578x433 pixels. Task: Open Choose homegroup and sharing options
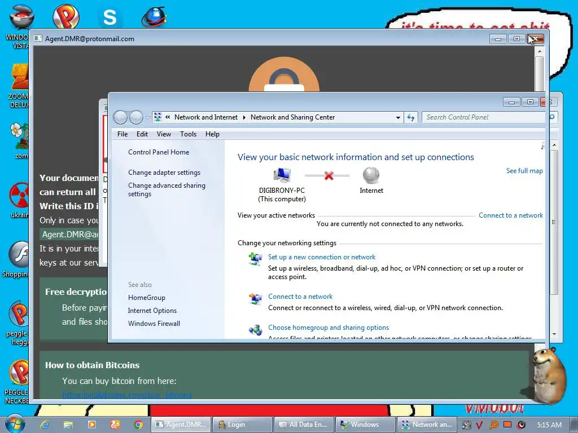pyautogui.click(x=329, y=328)
